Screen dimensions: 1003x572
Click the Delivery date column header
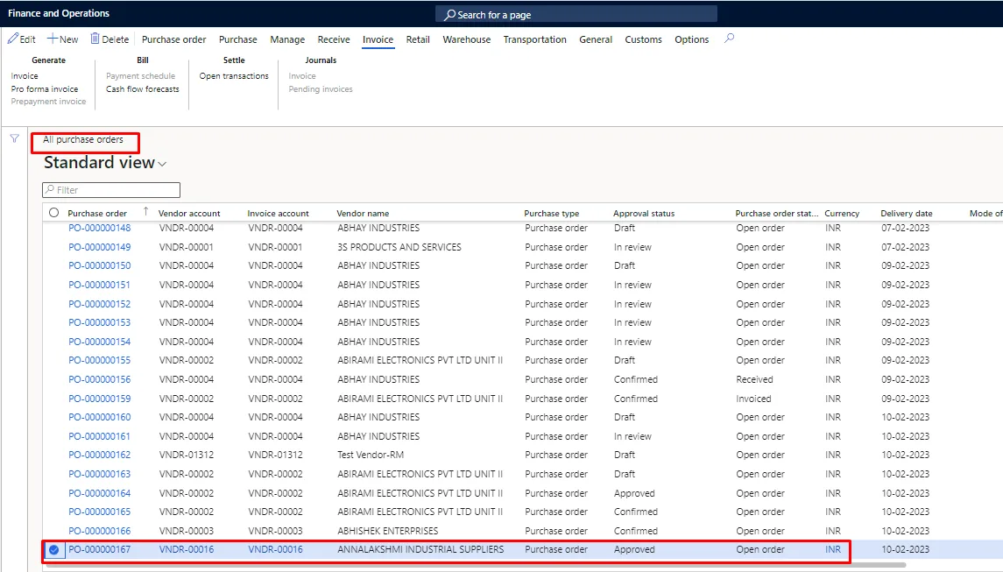click(907, 214)
